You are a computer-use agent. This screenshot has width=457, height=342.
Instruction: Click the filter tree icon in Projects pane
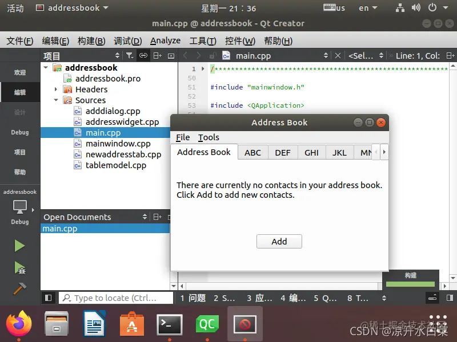[x=130, y=55]
